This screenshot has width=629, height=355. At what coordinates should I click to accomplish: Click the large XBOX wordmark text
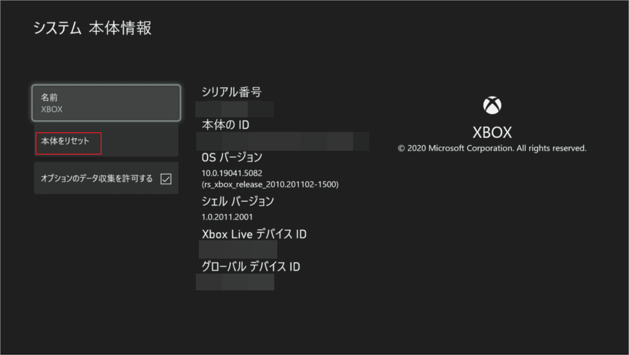point(492,132)
